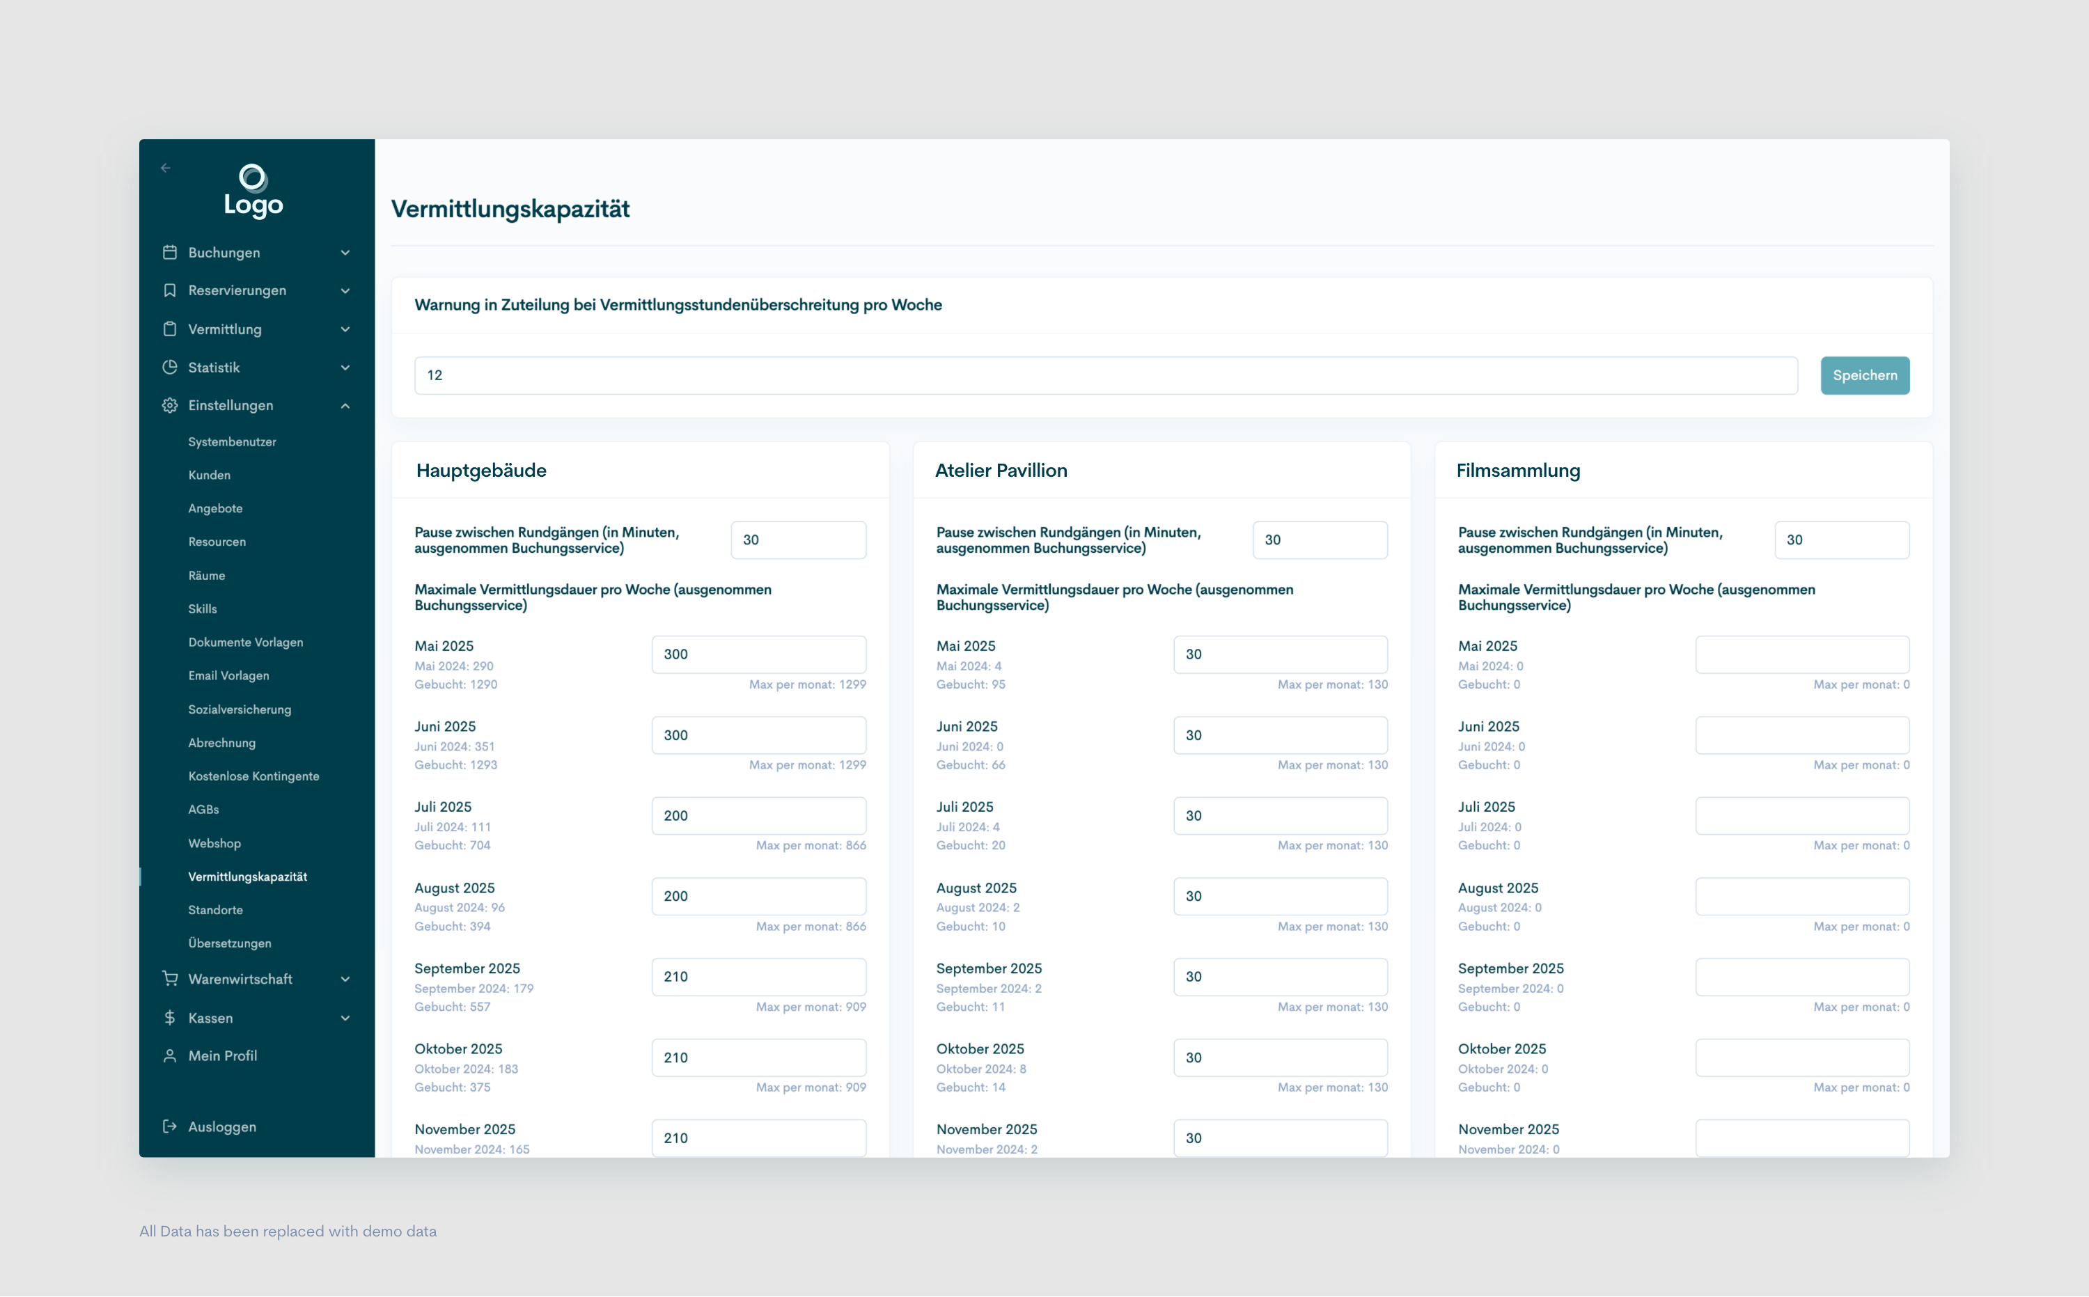This screenshot has height=1297, width=2089.
Task: Click the Buchungen calendar icon
Action: 170,252
